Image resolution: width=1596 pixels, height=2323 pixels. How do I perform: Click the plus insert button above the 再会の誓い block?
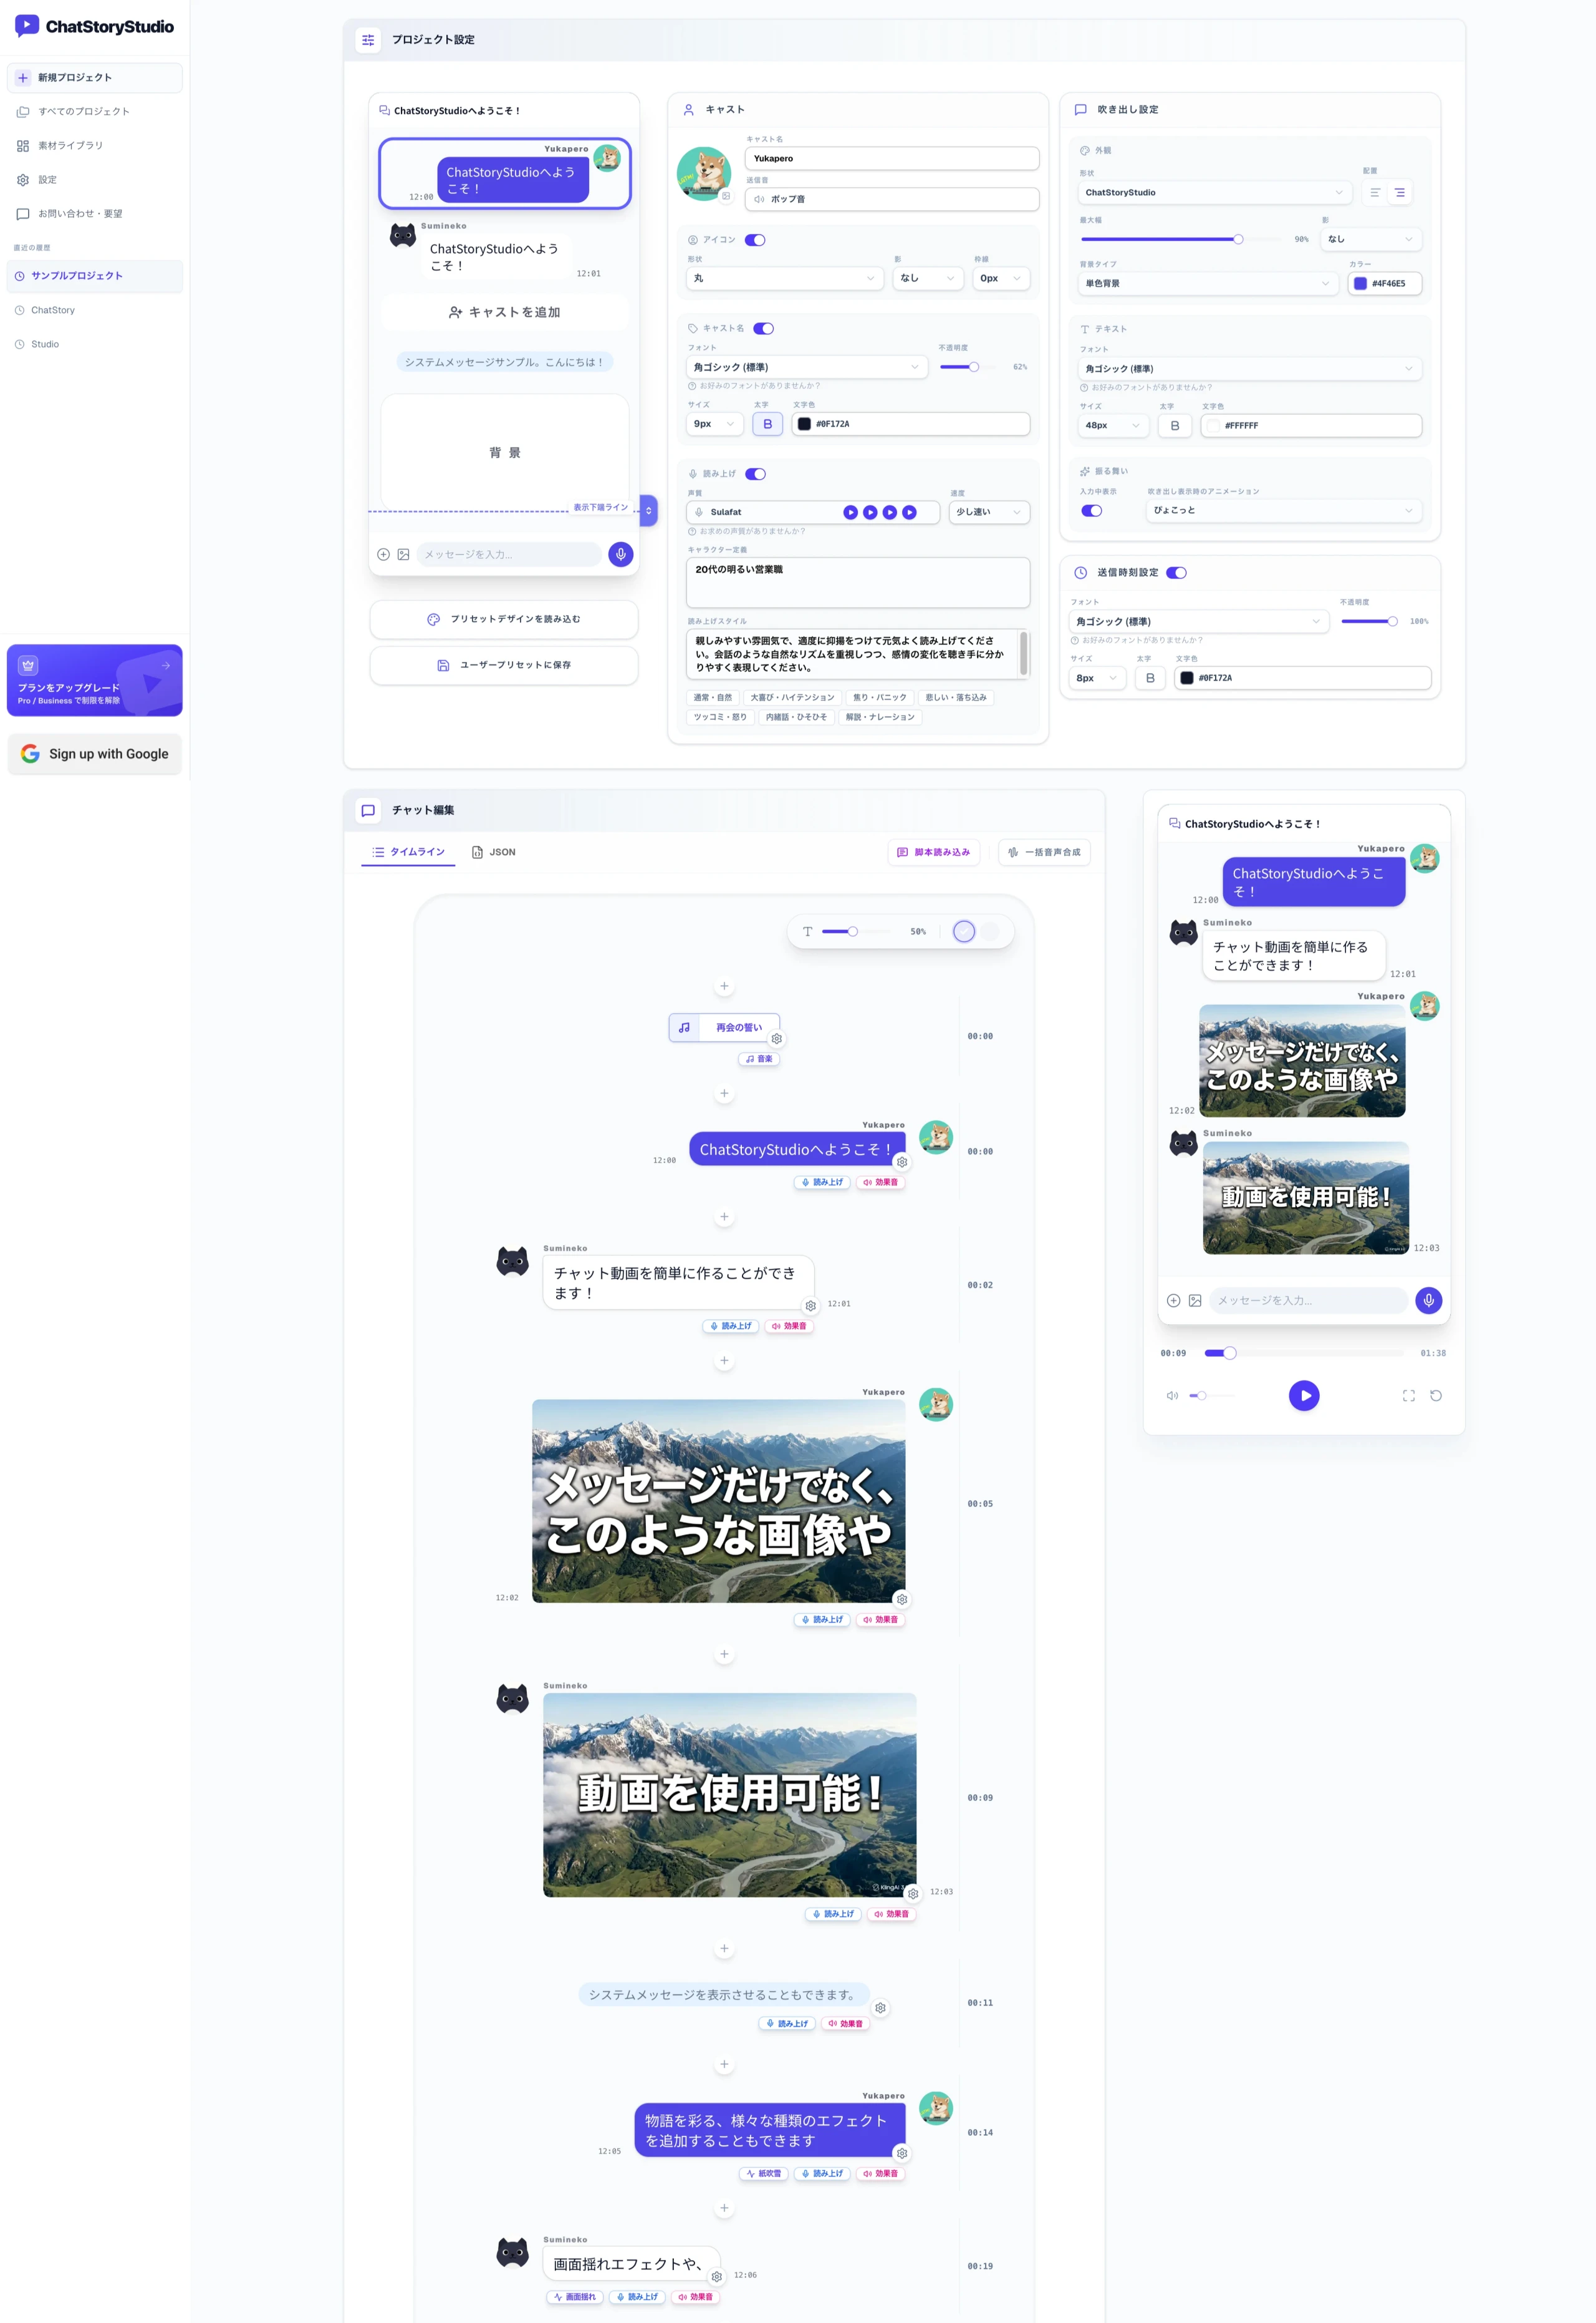[724, 986]
